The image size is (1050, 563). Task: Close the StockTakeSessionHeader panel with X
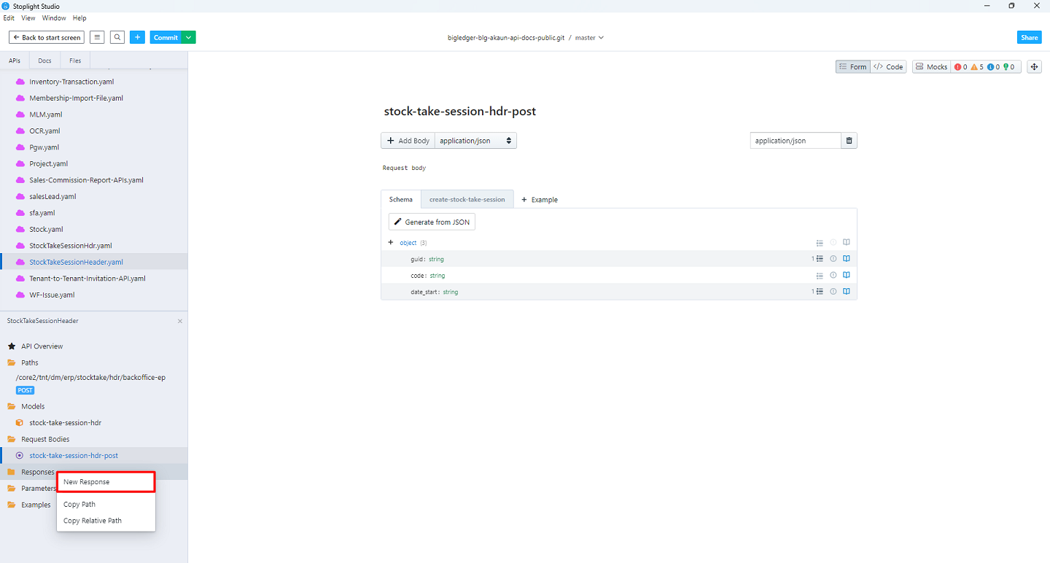coord(180,321)
